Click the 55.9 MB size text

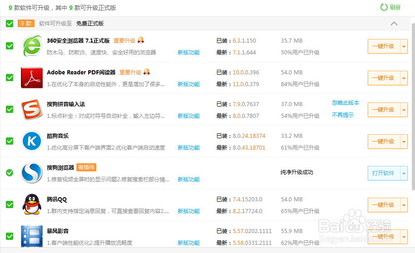[x=292, y=231]
